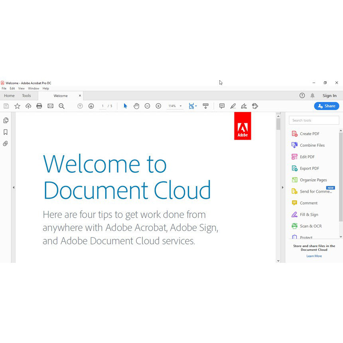The image size is (343, 343).
Task: Open the Export PDF tool
Action: point(306,168)
